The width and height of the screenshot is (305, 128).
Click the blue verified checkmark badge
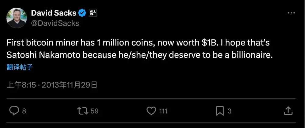(82, 13)
